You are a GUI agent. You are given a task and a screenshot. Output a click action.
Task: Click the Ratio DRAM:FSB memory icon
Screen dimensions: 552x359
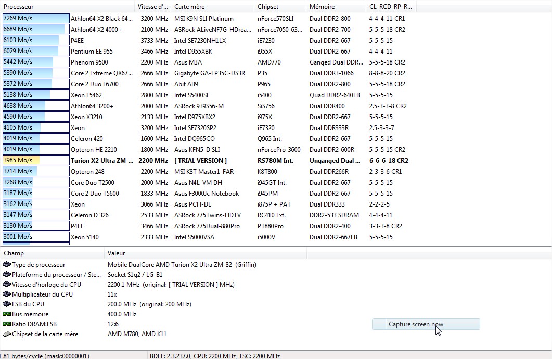click(x=6, y=324)
